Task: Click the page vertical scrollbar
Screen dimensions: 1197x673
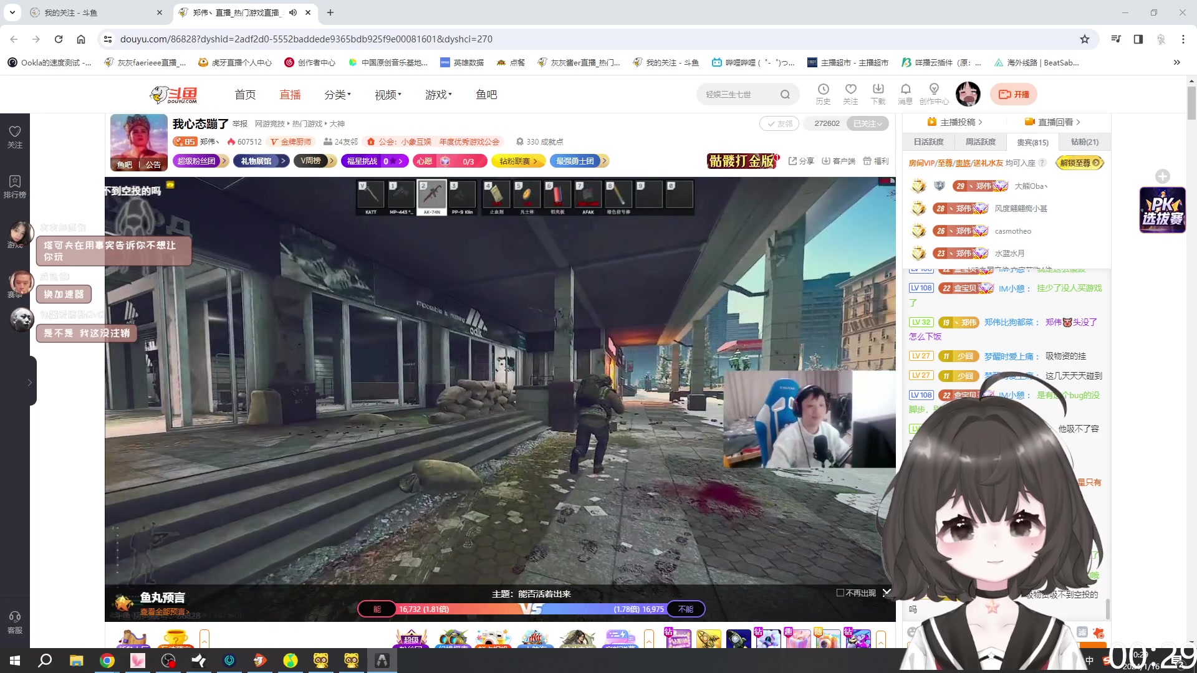Action: click(1191, 103)
